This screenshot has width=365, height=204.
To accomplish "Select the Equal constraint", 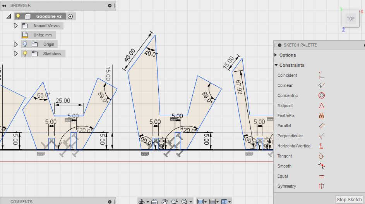I will [x=322, y=176].
